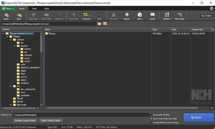Viewport: 215px width, 129px height.
Task: Switch to the Tools tab
Action: point(34,9)
